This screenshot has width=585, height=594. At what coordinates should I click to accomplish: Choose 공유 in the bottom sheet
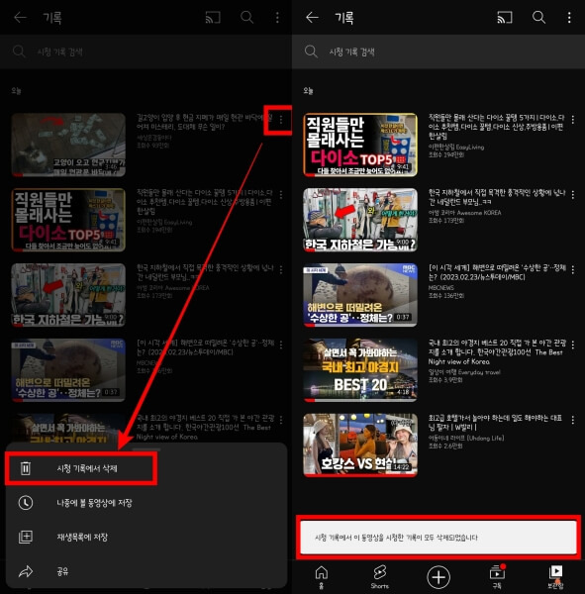click(x=146, y=571)
